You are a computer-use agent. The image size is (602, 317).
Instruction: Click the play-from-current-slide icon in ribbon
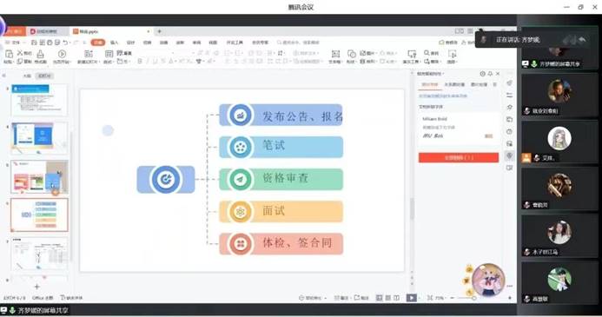[x=62, y=54]
